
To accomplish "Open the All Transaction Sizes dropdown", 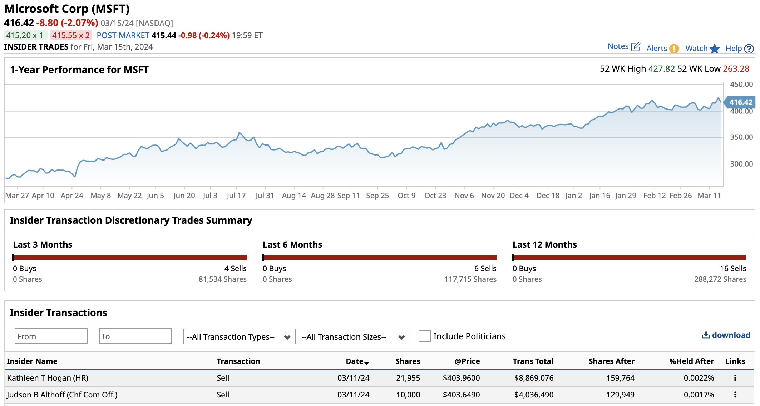I will pos(354,336).
